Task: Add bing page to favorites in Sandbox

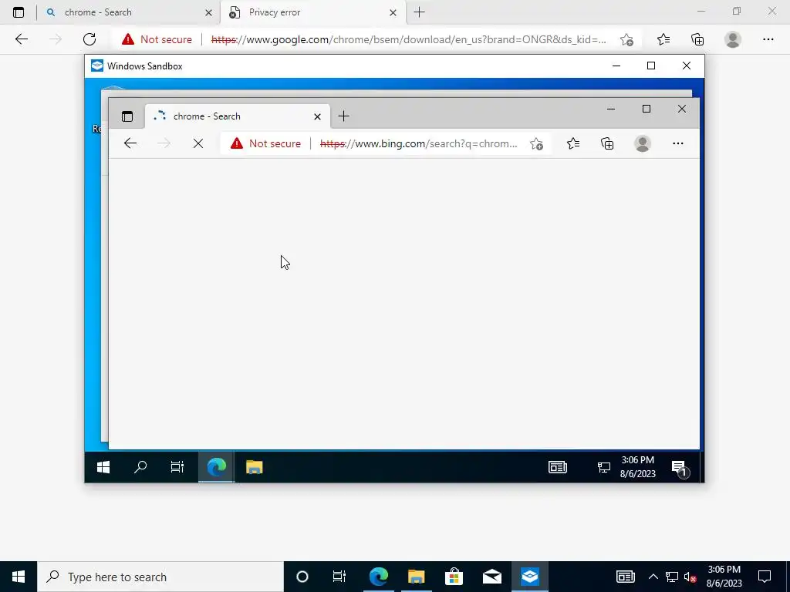Action: pyautogui.click(x=537, y=144)
